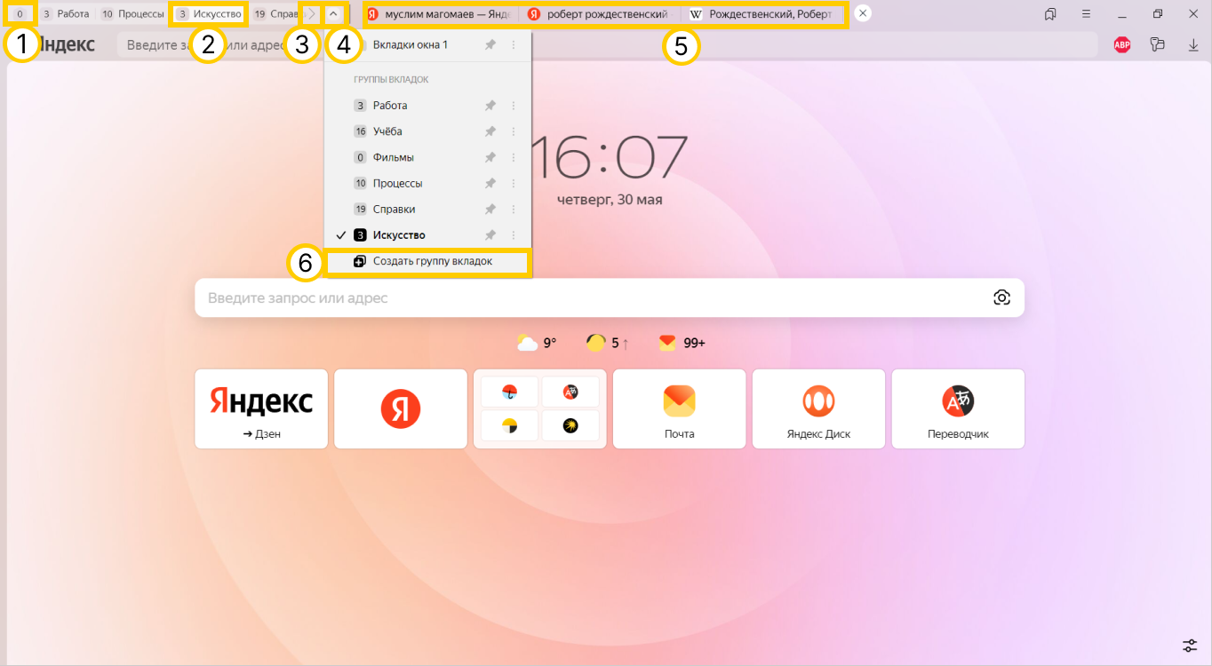Viewport: 1212px width, 666px height.
Task: Click the ABP ad blocker icon
Action: [x=1122, y=44]
